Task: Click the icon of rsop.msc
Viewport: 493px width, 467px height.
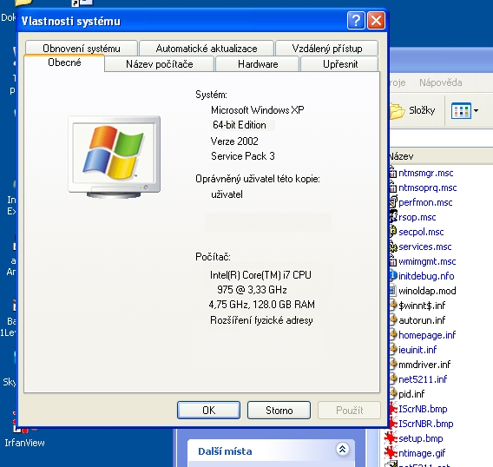Action: [x=393, y=217]
